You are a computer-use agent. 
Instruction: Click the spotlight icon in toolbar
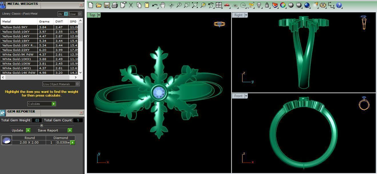pyautogui.click(x=316, y=5)
